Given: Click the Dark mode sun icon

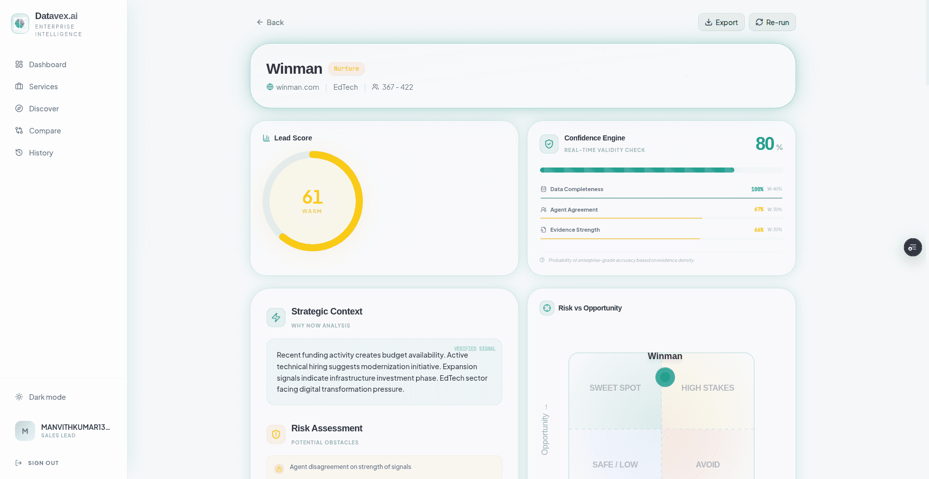Looking at the screenshot, I should (x=19, y=397).
